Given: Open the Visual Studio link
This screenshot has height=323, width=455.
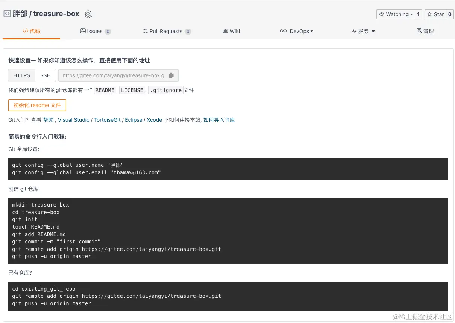Looking at the screenshot, I should [x=74, y=120].
